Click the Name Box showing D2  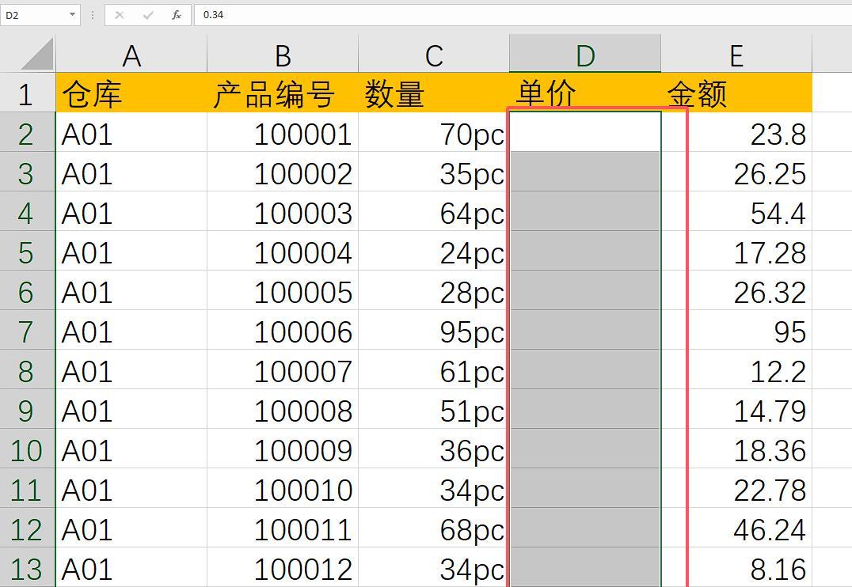click(x=40, y=15)
